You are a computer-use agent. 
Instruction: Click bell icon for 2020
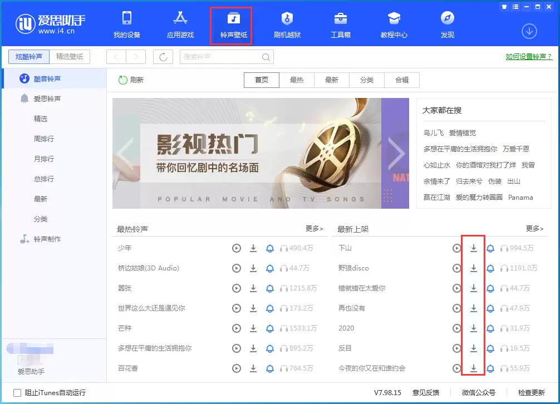[490, 328]
